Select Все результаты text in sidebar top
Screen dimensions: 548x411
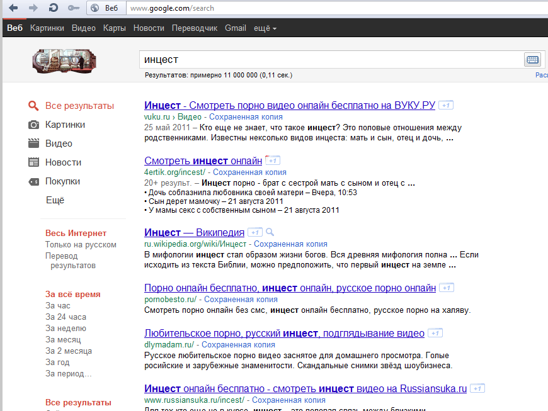point(79,106)
